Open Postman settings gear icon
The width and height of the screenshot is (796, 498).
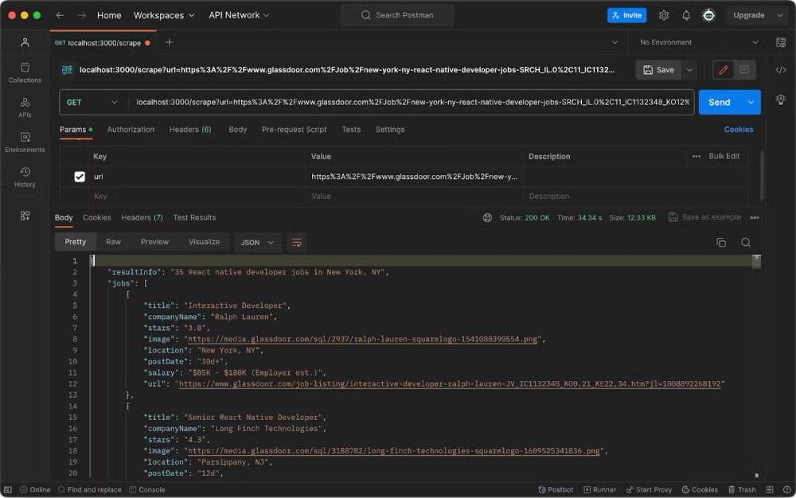tap(663, 15)
